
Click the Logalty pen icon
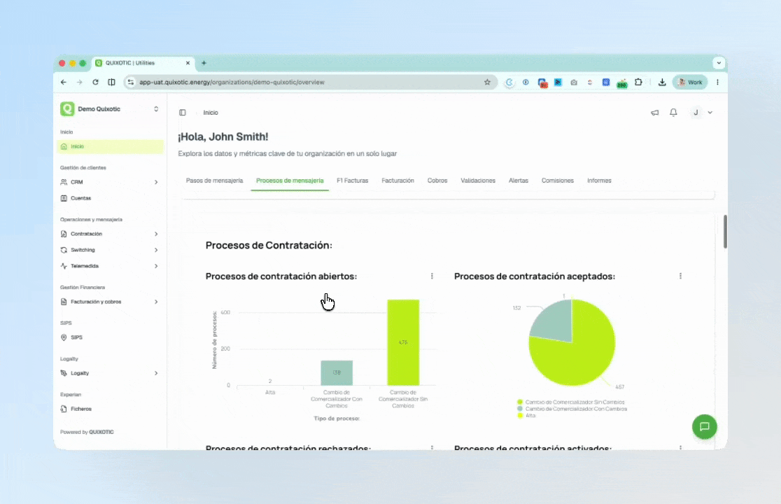point(64,373)
